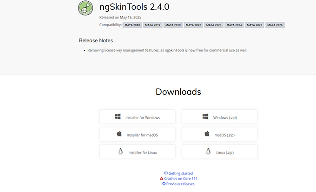Download the Installer for macOS
The image size is (316, 192).
coord(138,134)
